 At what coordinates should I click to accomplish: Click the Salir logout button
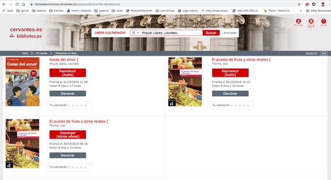[x=324, y=53]
